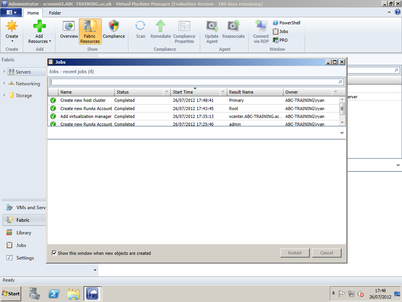Open Jobs window from ribbon
The image size is (402, 302).
pyautogui.click(x=280, y=31)
